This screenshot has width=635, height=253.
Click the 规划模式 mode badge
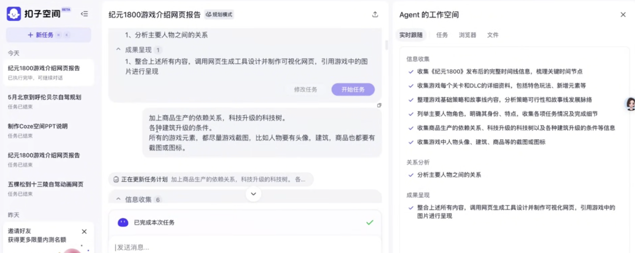click(219, 14)
